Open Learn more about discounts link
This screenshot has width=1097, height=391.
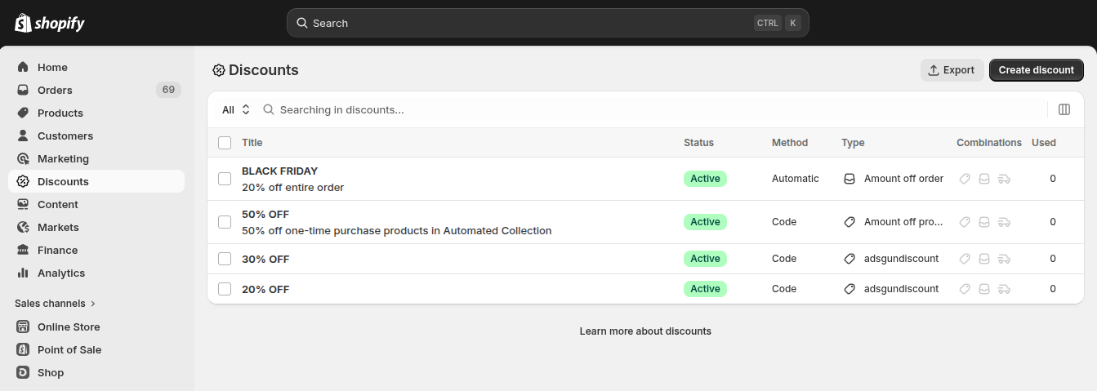tap(645, 331)
